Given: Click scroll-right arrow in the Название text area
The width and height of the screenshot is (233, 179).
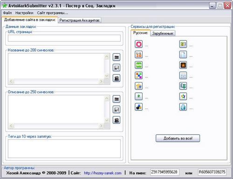Looking at the screenshot, I should coord(101,82).
